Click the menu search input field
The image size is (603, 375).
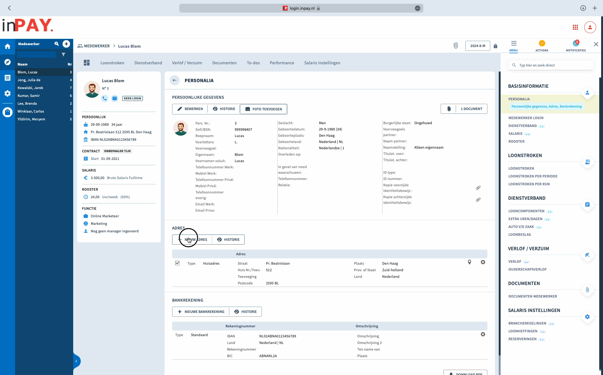(x=551, y=65)
